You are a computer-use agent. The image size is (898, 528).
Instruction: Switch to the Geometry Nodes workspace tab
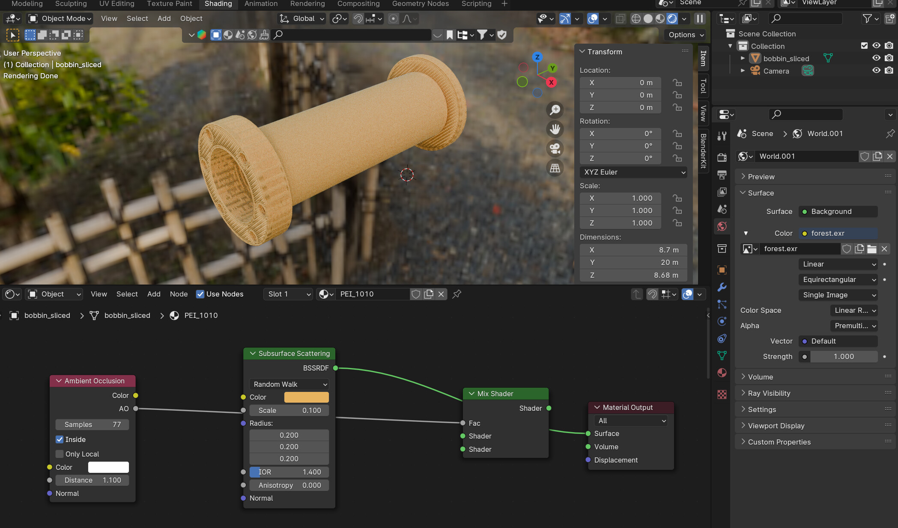(x=421, y=4)
